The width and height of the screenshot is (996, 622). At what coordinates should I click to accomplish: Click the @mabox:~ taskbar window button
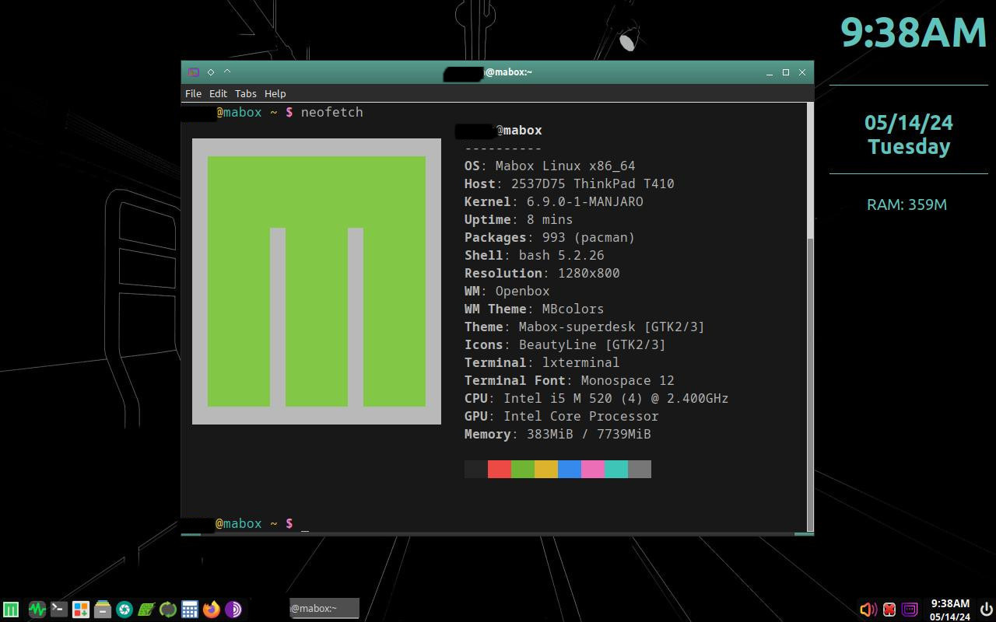tap(324, 608)
